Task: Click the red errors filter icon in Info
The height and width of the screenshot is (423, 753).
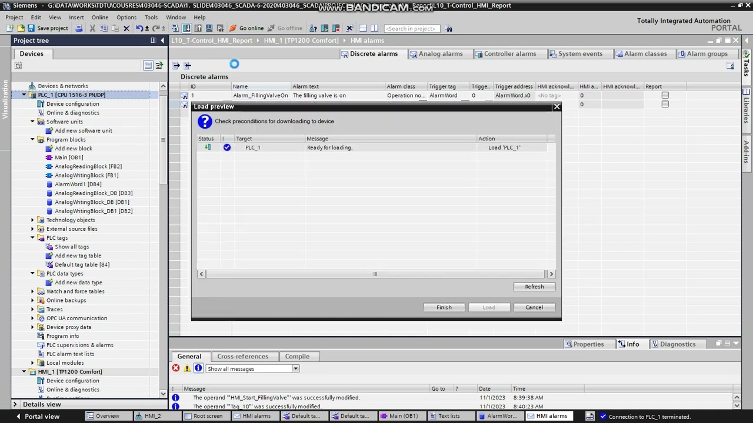Action: click(x=175, y=368)
